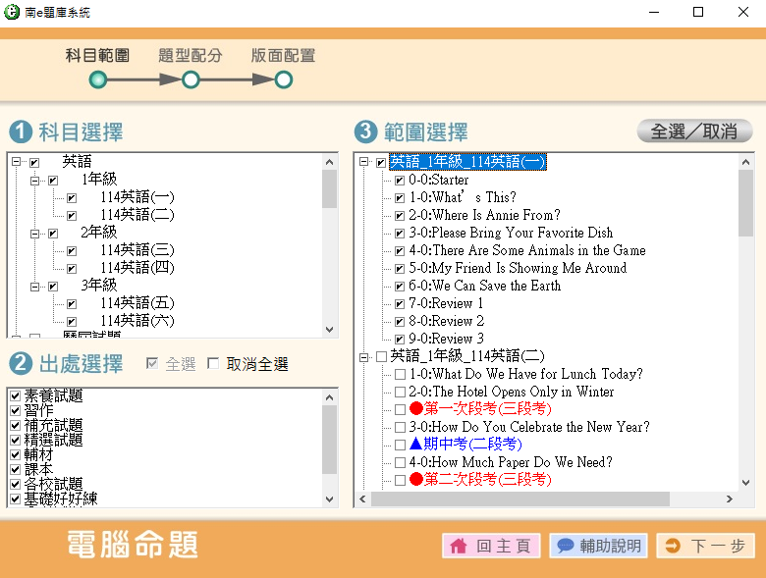
Task: Uncheck the 素養試題 source checkbox
Action: tap(15, 396)
